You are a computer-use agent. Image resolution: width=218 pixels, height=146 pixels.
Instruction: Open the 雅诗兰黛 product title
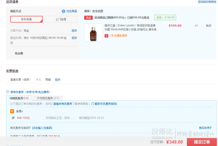click(130, 27)
